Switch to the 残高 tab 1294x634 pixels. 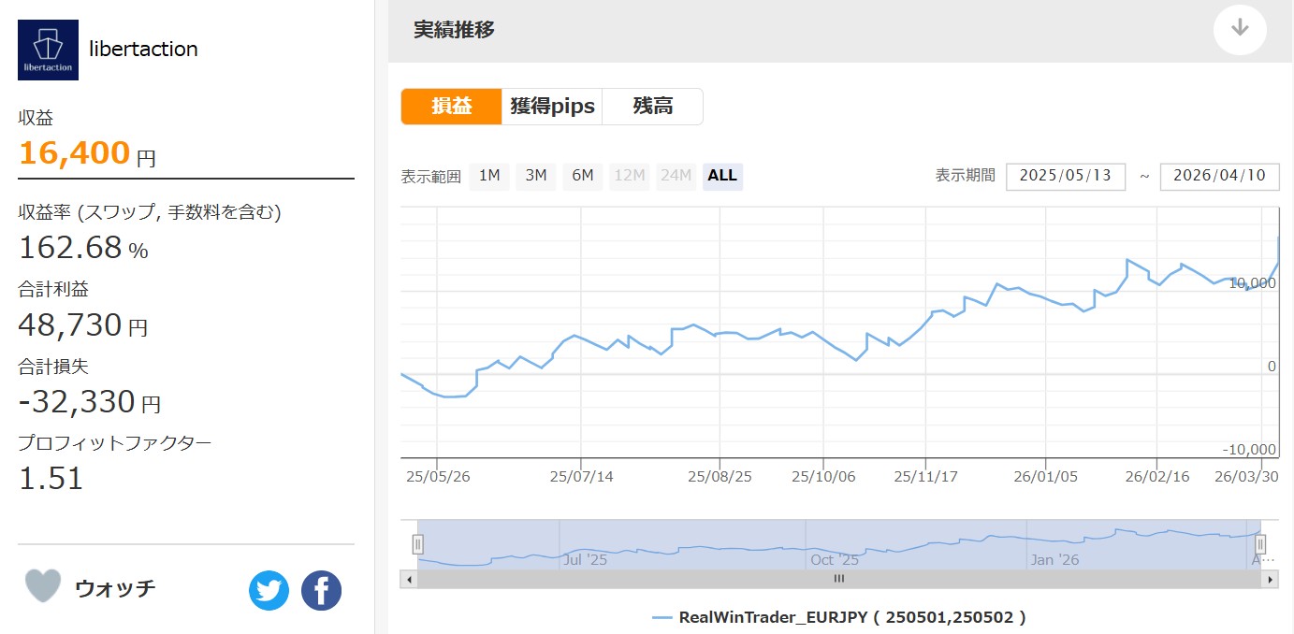pyautogui.click(x=652, y=107)
